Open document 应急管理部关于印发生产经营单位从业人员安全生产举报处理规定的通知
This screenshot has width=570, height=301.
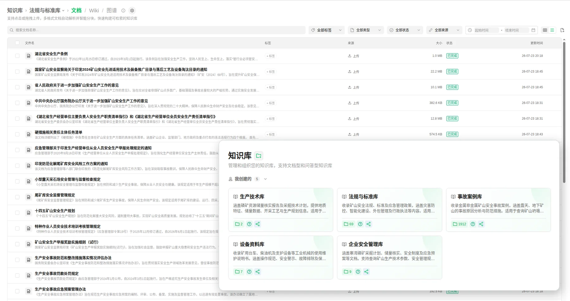coord(93,148)
